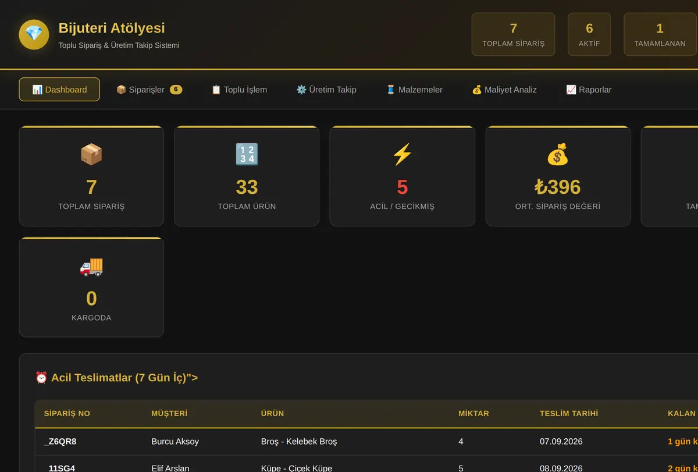Click the header Toplam Sipariş counter
The image size is (698, 472).
tap(513, 34)
